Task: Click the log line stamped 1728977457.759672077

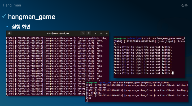Action: point(46,86)
